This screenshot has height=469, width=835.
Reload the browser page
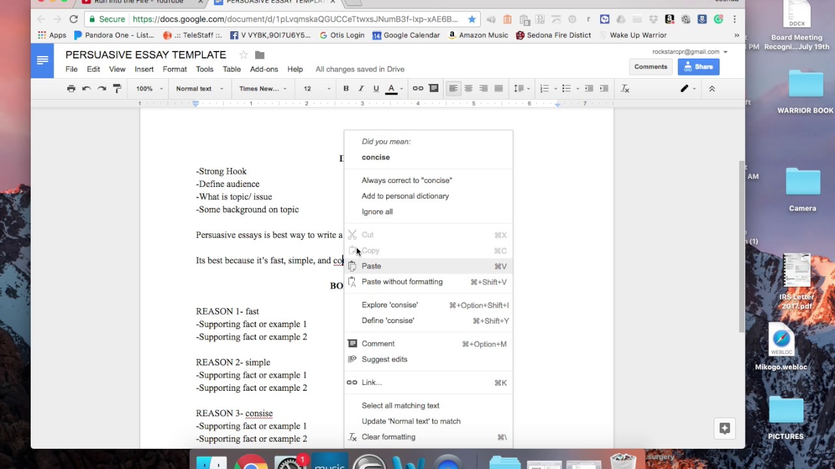[74, 20]
